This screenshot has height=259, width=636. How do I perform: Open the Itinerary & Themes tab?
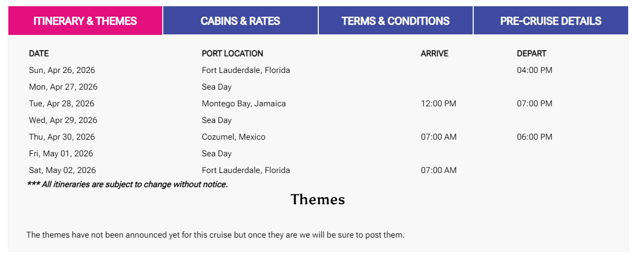[x=85, y=21]
